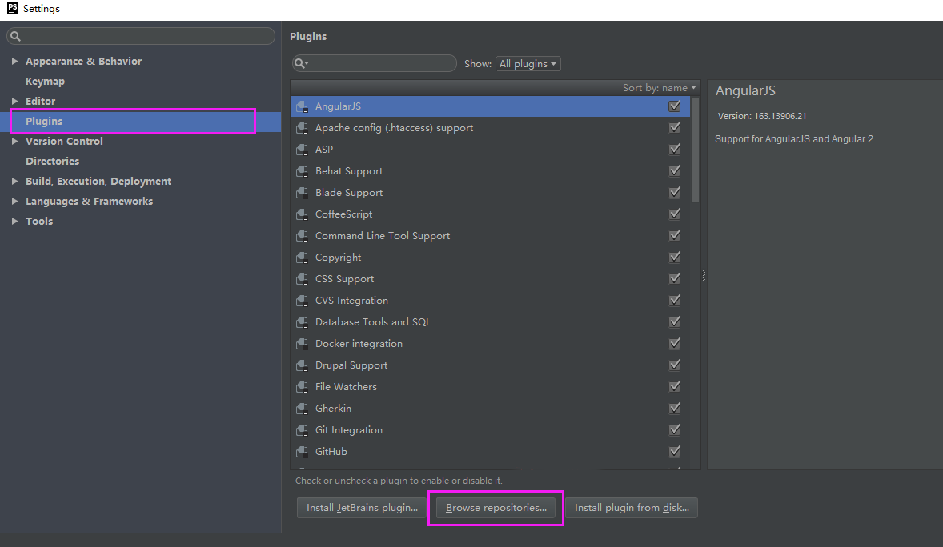Viewport: 943px width, 547px height.
Task: Click the CoffeeScript plugin icon
Action: (302, 214)
